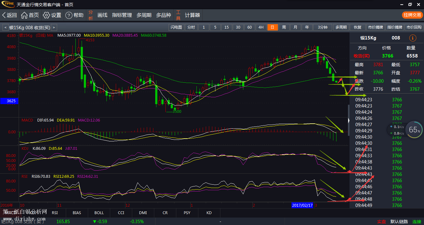The height and width of the screenshot is (225, 424).
Task: Open the 工具 section tab
Action: click(x=178, y=15)
